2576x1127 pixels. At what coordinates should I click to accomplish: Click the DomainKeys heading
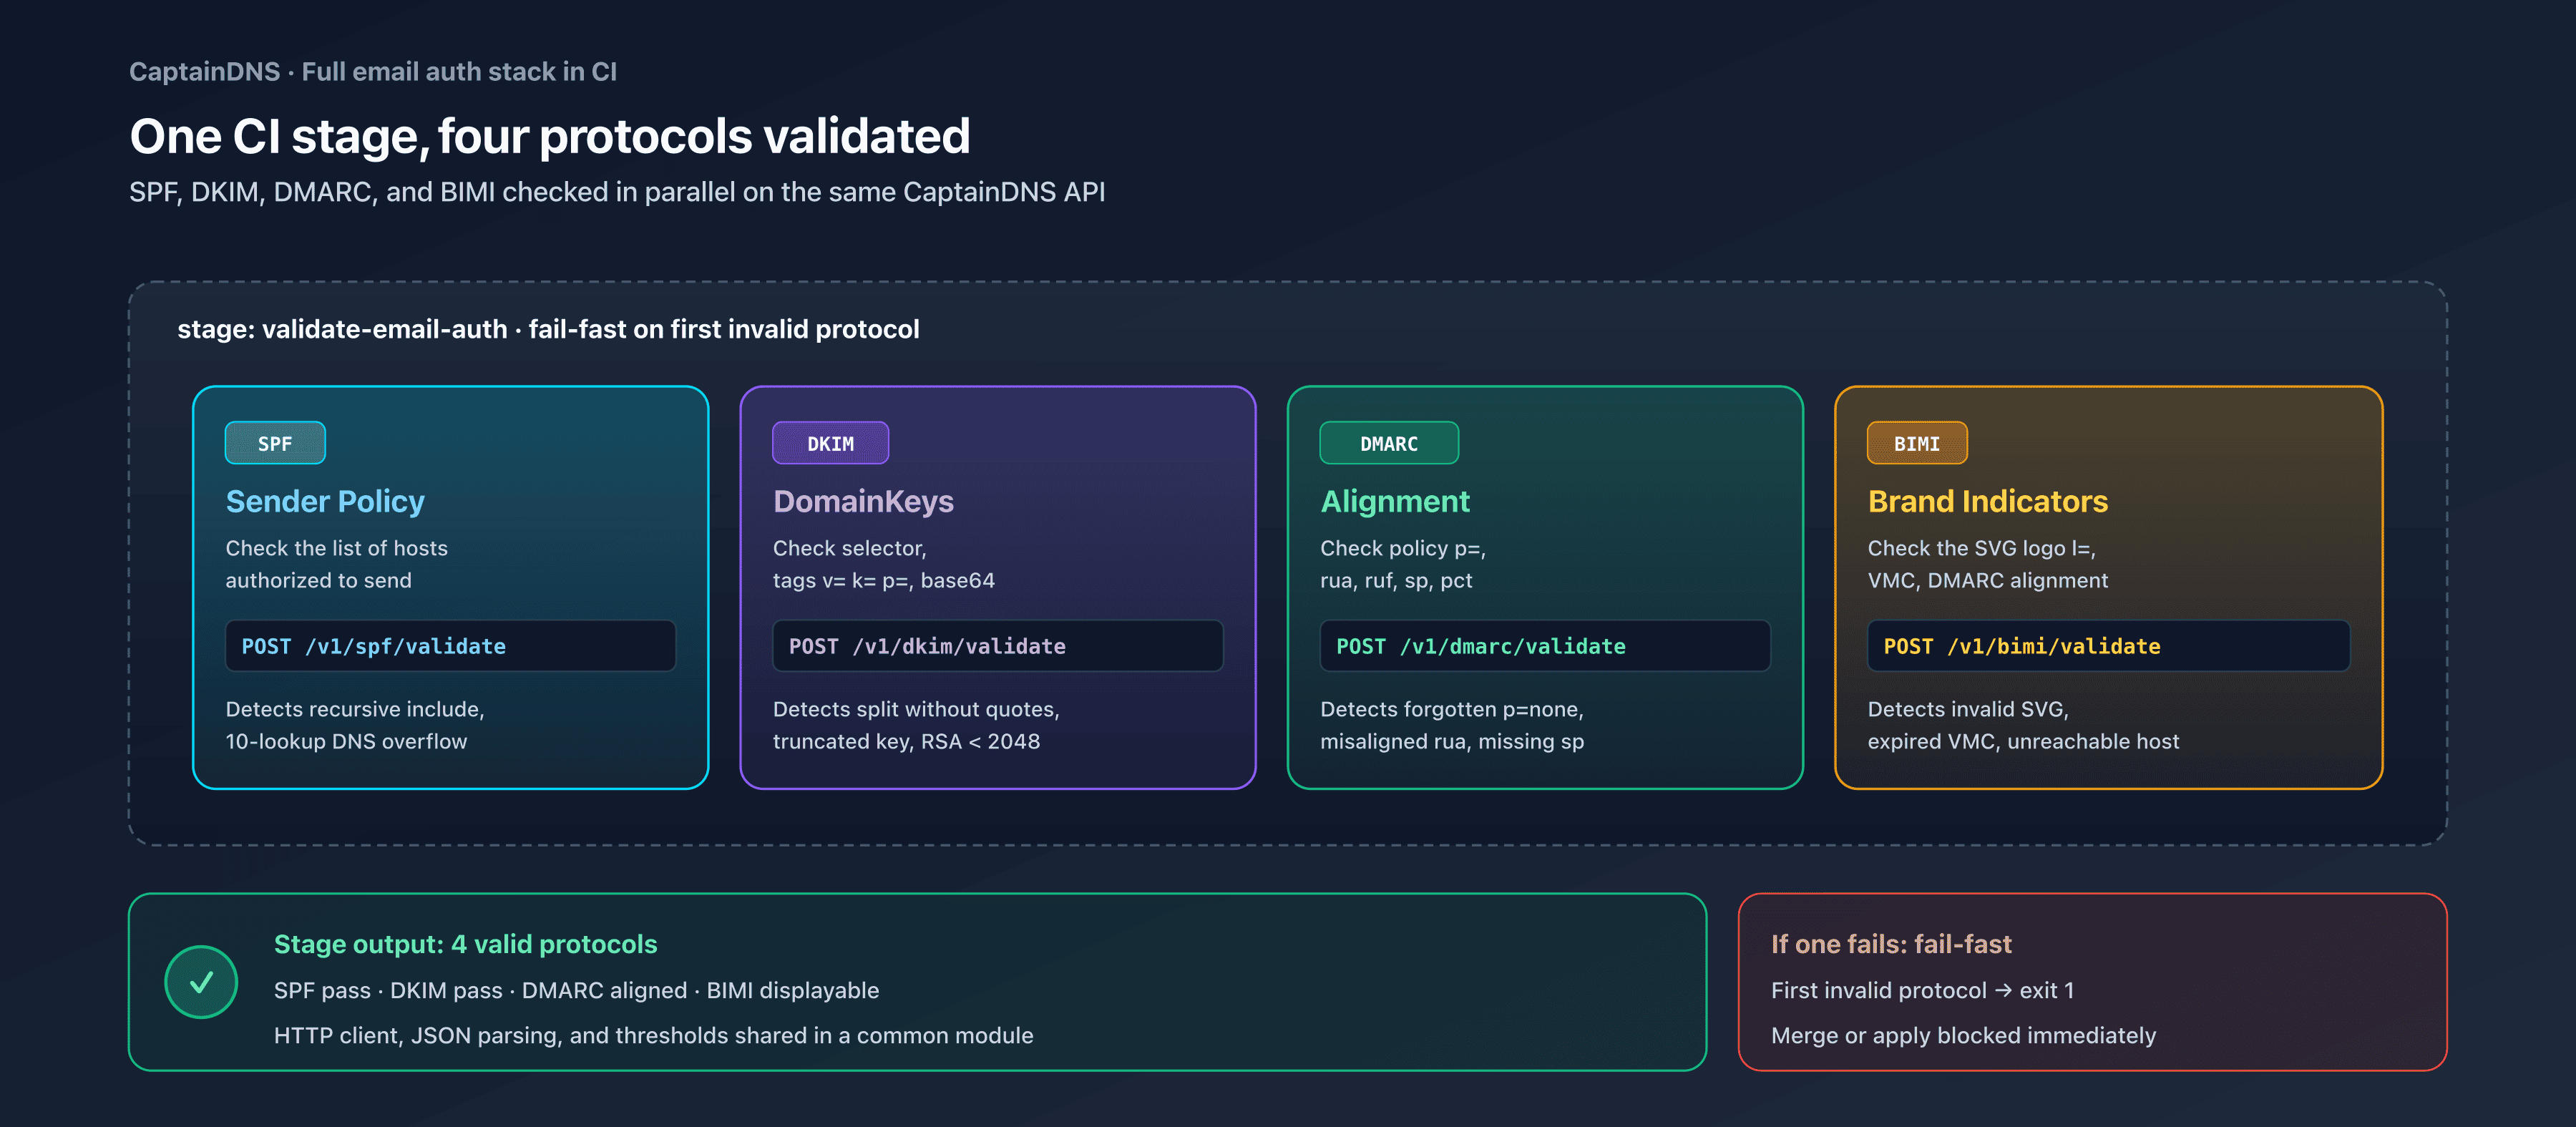pos(863,501)
